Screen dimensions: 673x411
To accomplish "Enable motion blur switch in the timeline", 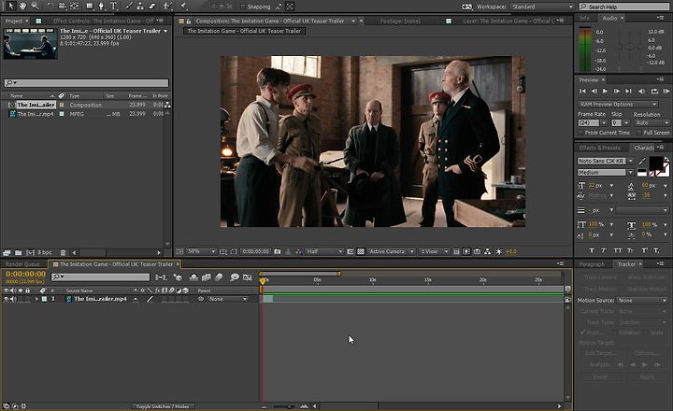I will [219, 277].
